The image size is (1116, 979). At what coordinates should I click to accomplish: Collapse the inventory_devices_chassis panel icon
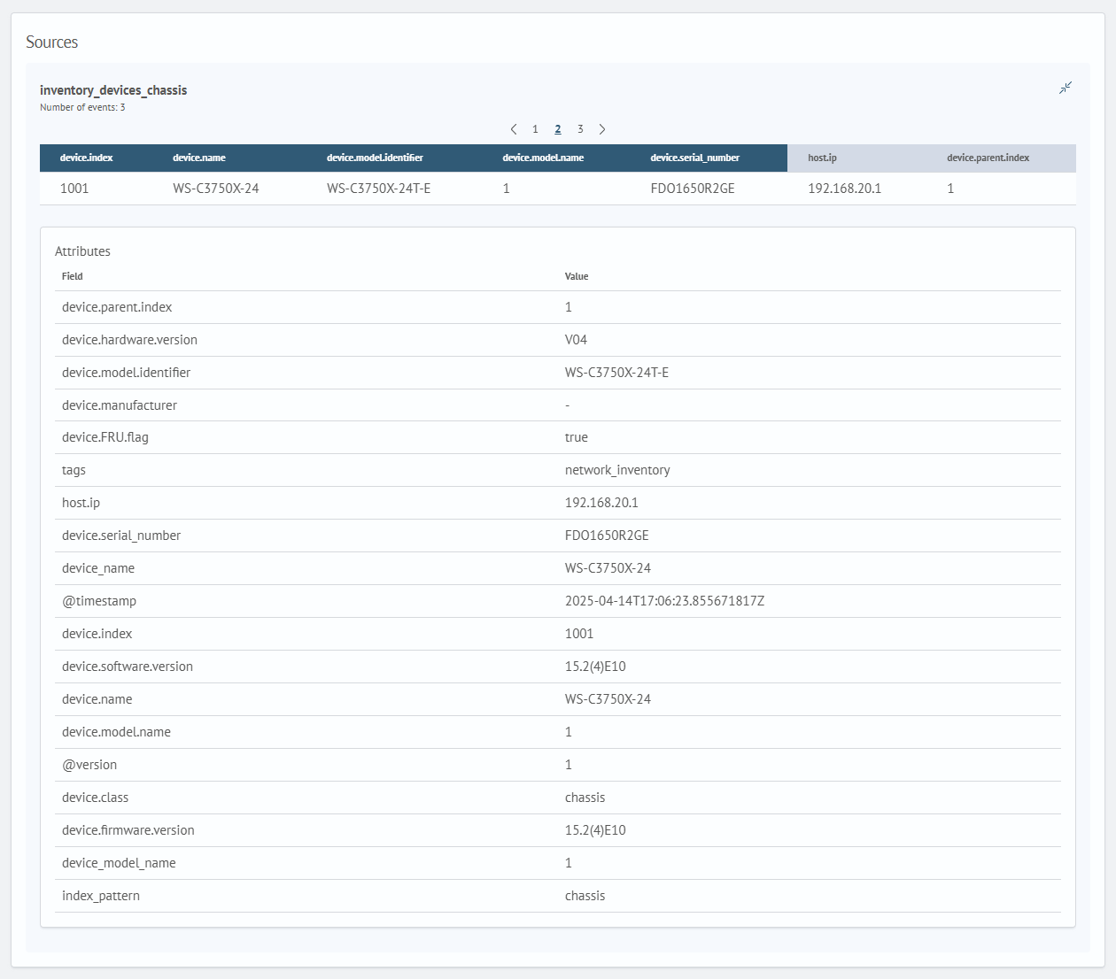coord(1066,88)
